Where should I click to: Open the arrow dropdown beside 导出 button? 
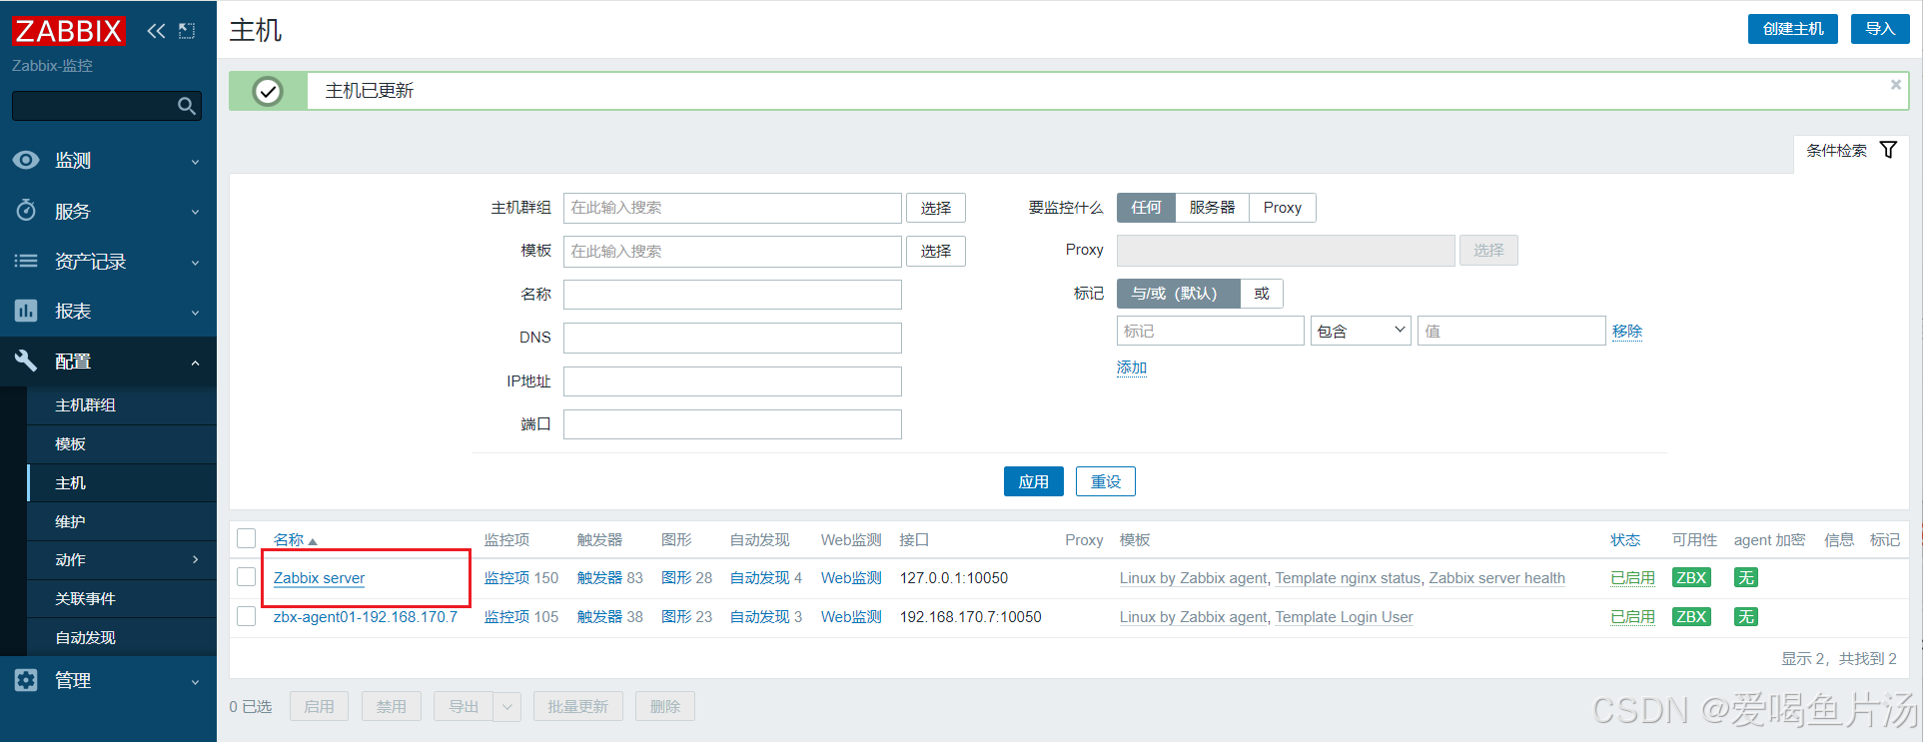pyautogui.click(x=507, y=706)
